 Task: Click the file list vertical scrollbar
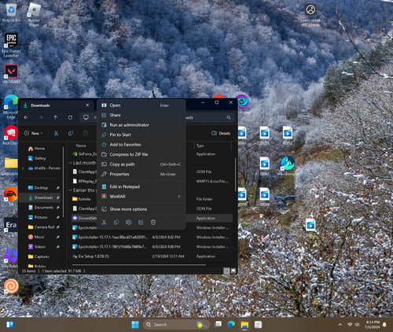[235, 175]
